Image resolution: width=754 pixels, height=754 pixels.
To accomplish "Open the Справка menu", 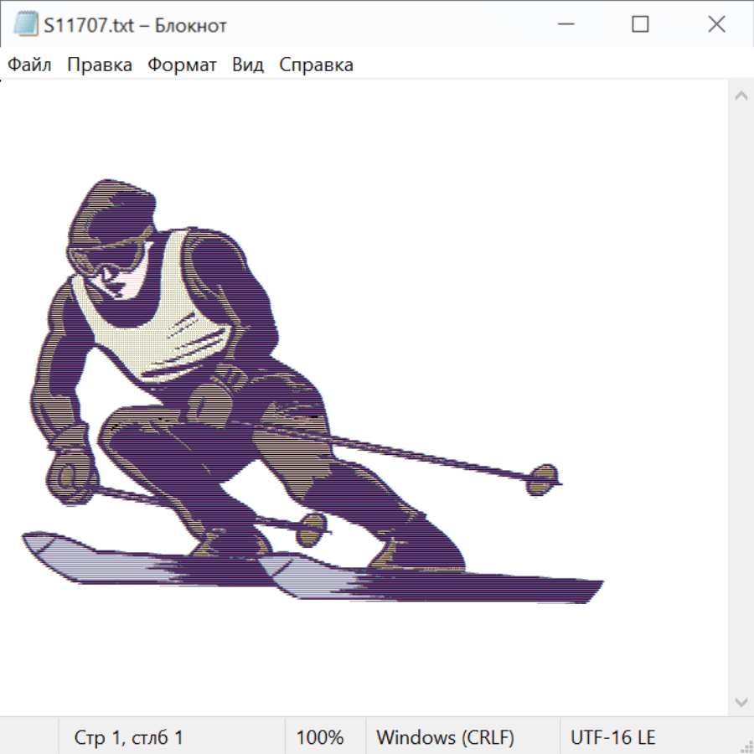I will [316, 65].
